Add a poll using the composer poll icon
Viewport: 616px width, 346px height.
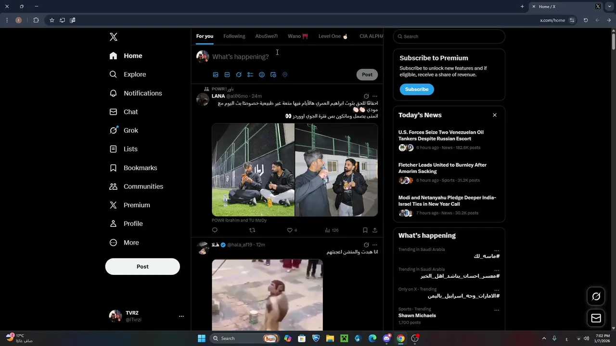[x=250, y=75]
